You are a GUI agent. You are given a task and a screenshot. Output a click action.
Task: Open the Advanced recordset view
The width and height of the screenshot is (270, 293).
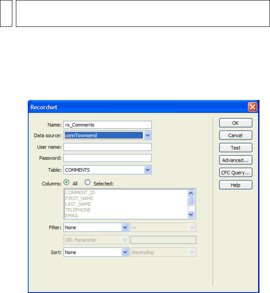236,160
